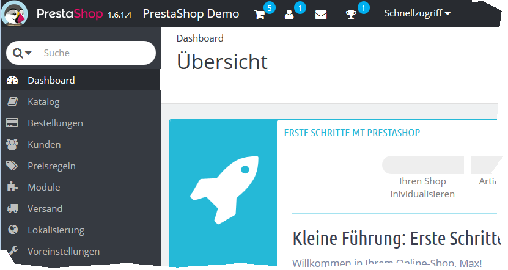
Task: Click the PrestaShop Demo shop name link
Action: pos(191,13)
